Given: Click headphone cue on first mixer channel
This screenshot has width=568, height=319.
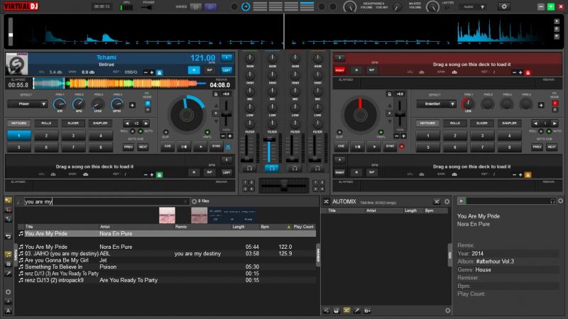Looking at the screenshot, I should tap(249, 168).
